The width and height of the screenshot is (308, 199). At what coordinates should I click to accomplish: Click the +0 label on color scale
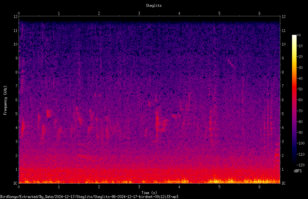point(299,35)
